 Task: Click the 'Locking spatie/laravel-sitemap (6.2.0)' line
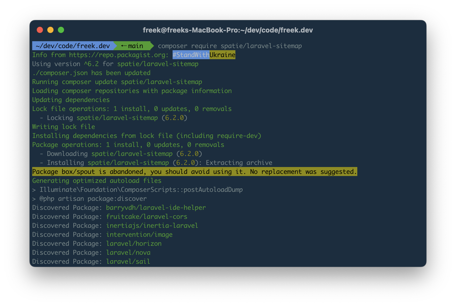(113, 118)
